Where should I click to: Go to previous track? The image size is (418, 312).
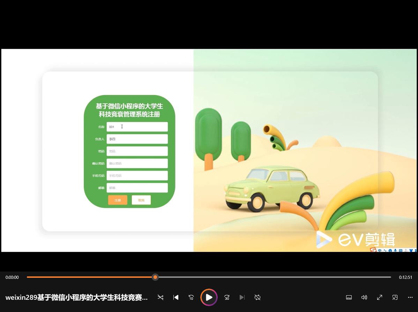(x=176, y=297)
